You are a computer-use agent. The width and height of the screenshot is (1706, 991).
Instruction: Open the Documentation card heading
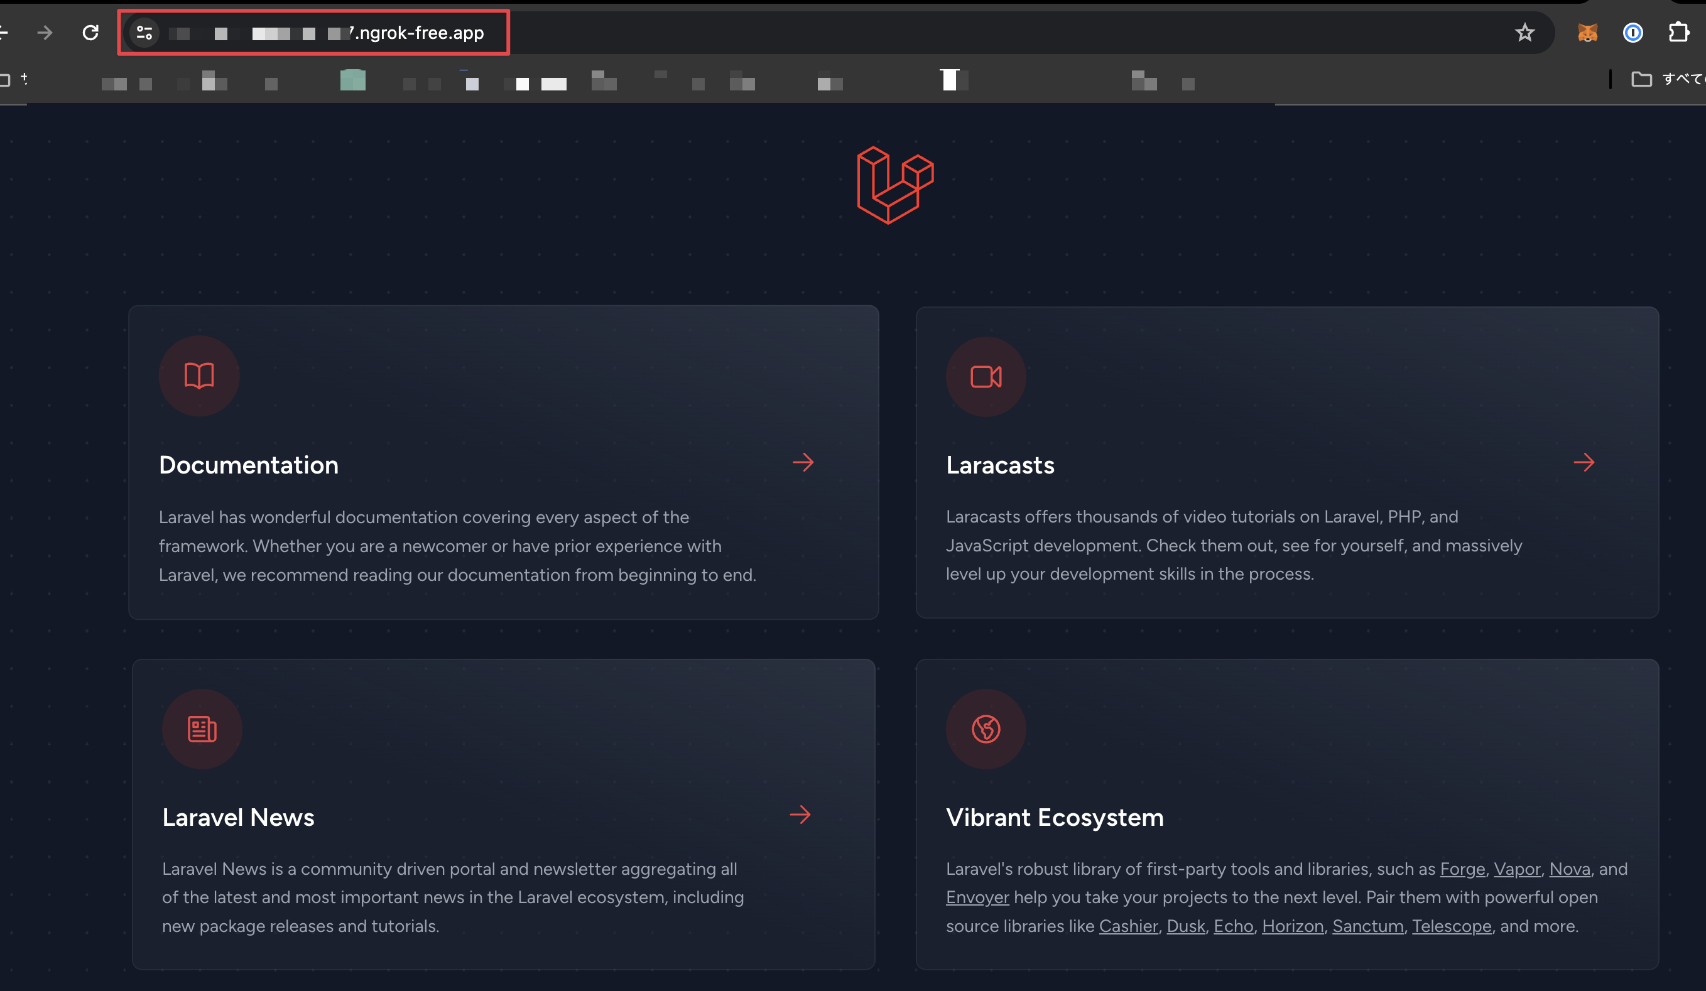(x=249, y=465)
